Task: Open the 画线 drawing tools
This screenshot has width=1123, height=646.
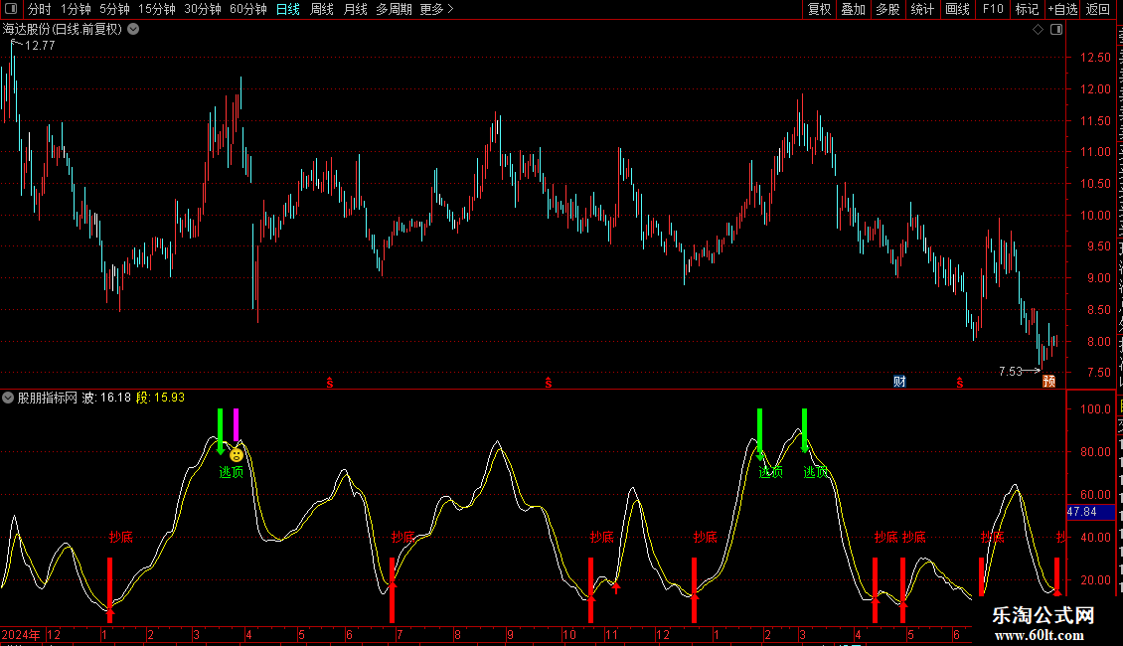Action: pos(957,9)
